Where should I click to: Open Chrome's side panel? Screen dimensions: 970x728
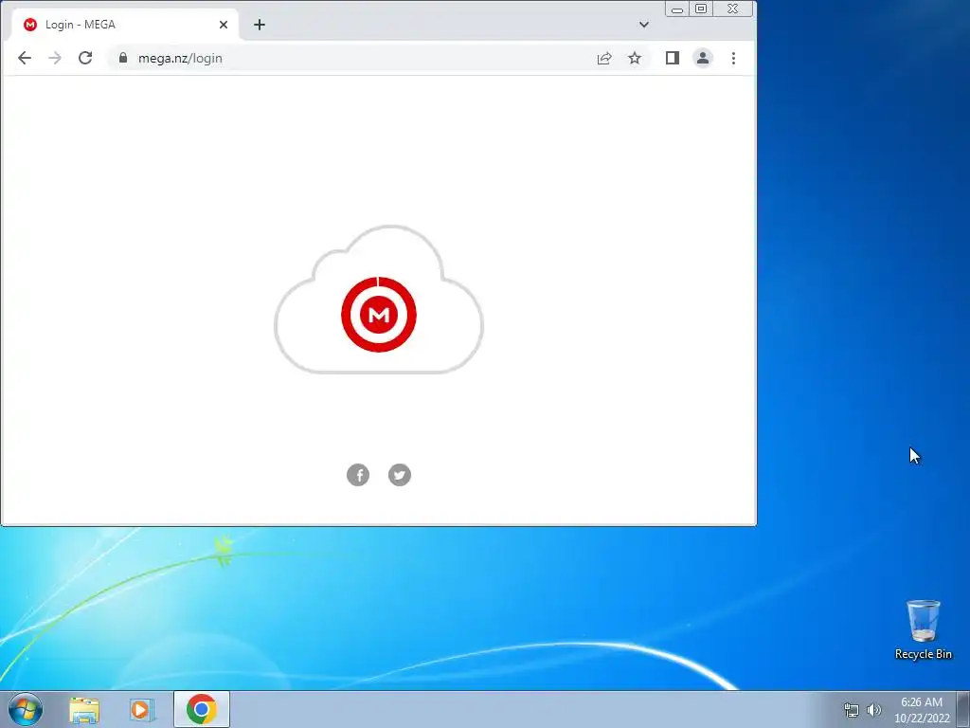(x=673, y=58)
